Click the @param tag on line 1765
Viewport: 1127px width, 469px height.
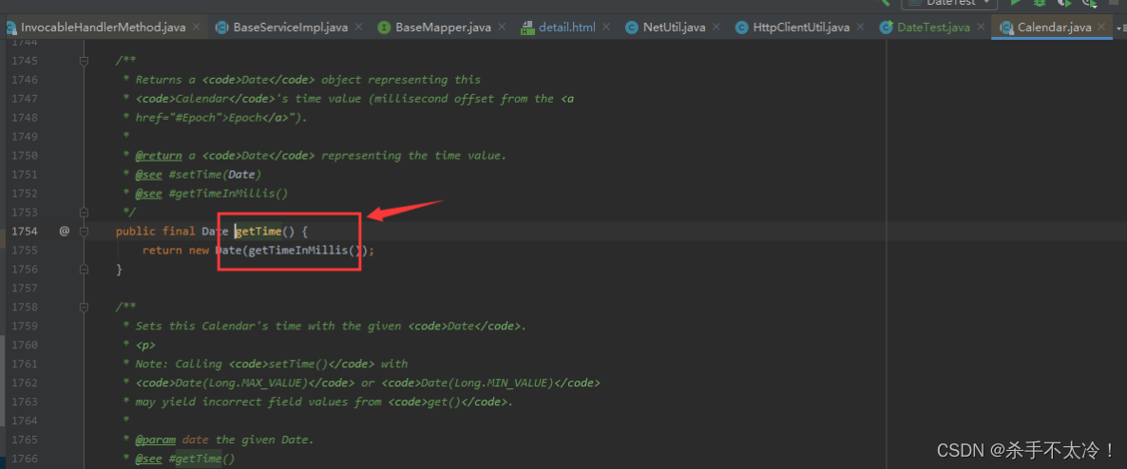155,440
